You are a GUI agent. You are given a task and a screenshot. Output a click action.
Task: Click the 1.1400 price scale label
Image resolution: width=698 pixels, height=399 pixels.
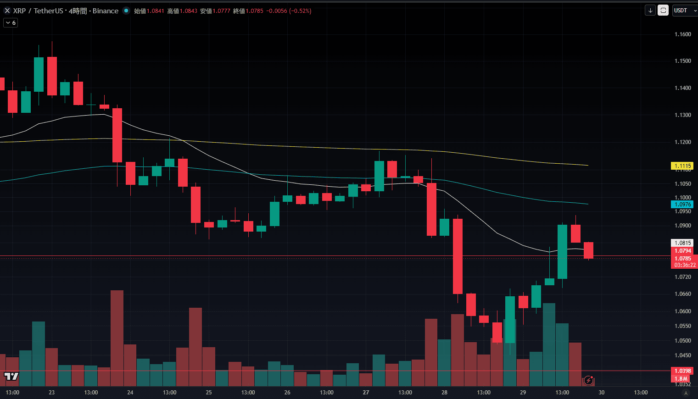click(682, 88)
